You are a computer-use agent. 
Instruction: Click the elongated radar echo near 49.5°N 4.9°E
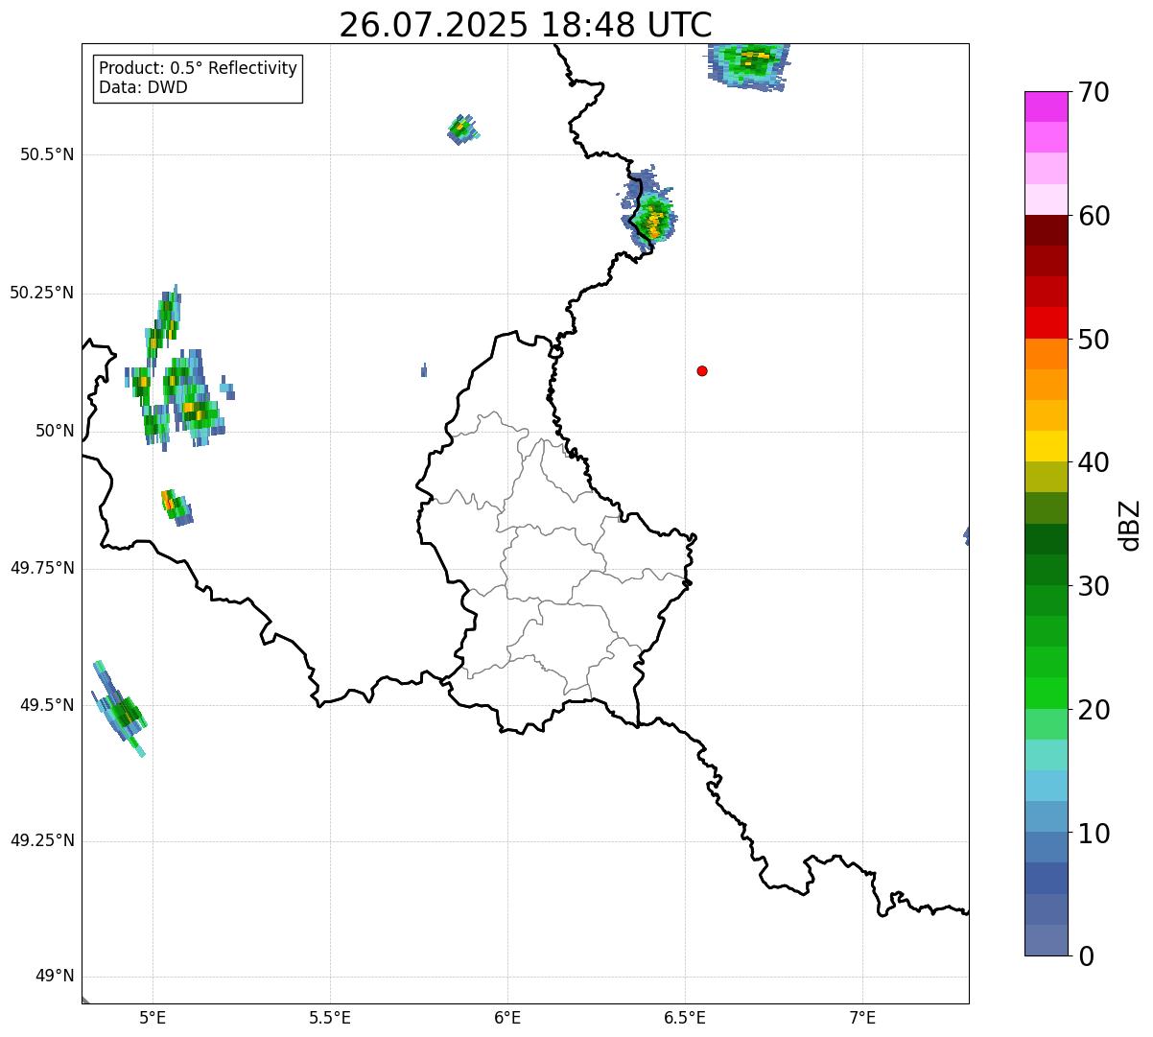(119, 708)
